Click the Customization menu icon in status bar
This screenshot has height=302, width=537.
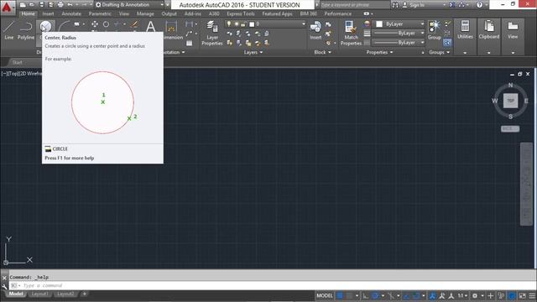[x=531, y=296]
